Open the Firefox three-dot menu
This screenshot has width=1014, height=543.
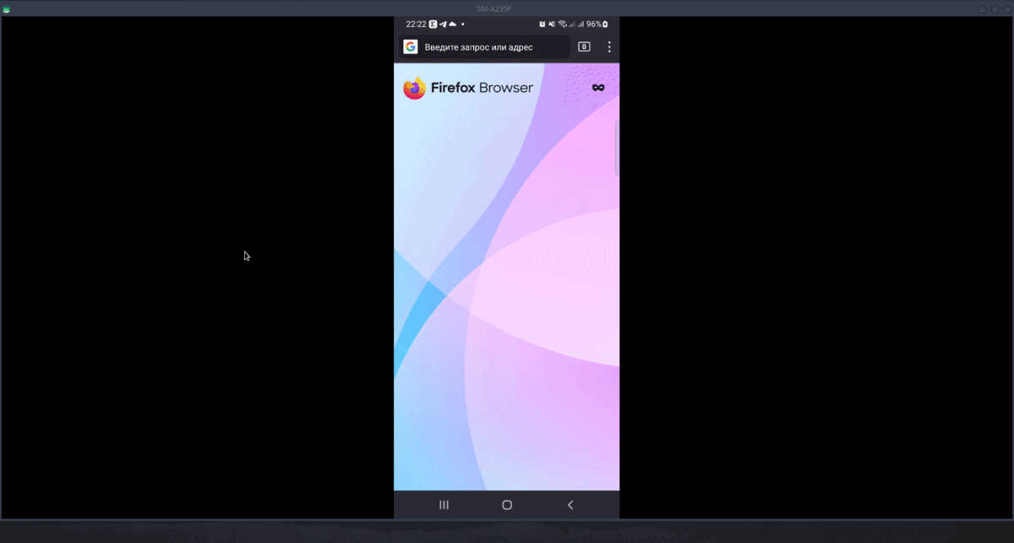[x=609, y=47]
